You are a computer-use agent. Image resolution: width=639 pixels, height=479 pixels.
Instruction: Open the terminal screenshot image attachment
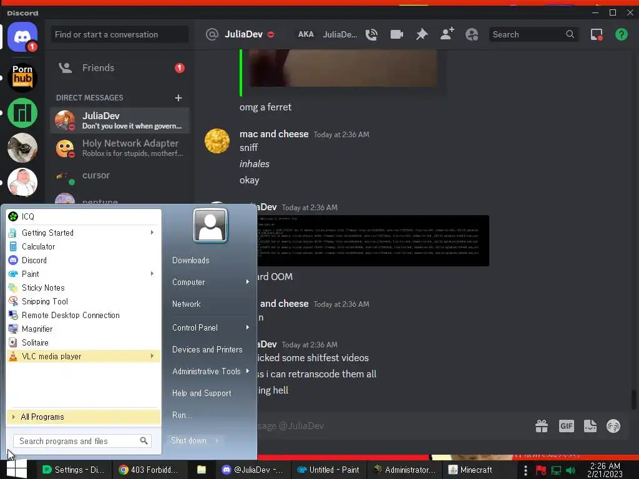[x=373, y=241]
